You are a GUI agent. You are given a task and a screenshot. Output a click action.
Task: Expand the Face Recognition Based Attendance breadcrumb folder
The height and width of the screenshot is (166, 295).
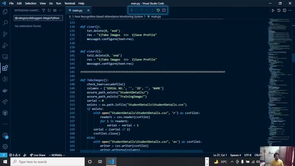[109, 17]
